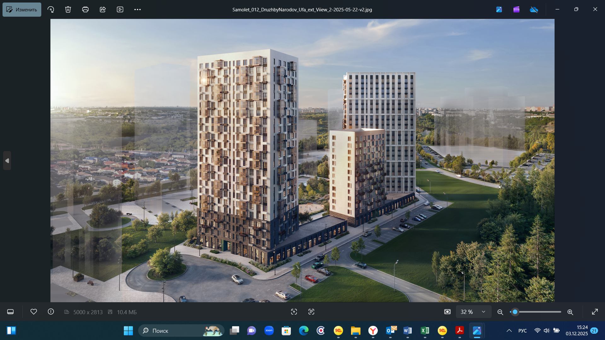Click the Поиск taskbar search field
The image size is (605, 340).
pyautogui.click(x=176, y=331)
